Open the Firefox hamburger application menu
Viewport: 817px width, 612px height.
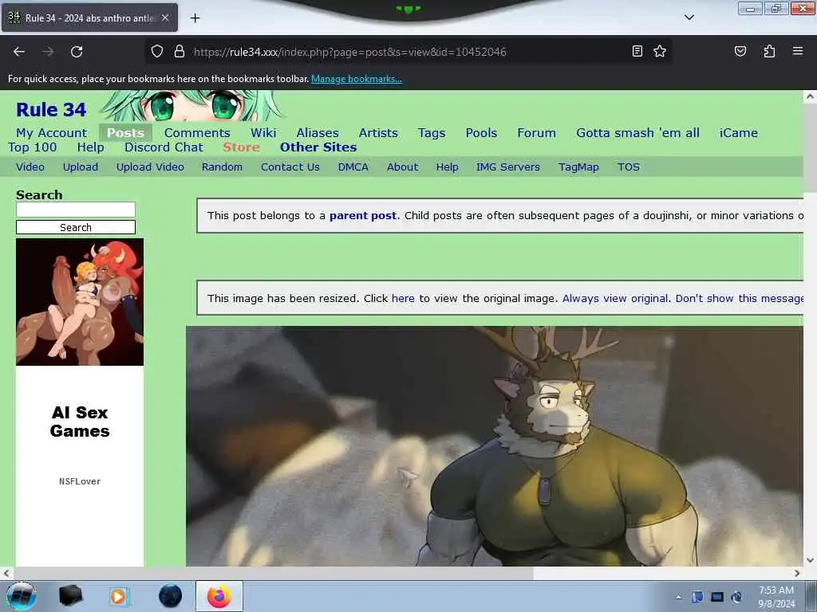click(x=797, y=51)
